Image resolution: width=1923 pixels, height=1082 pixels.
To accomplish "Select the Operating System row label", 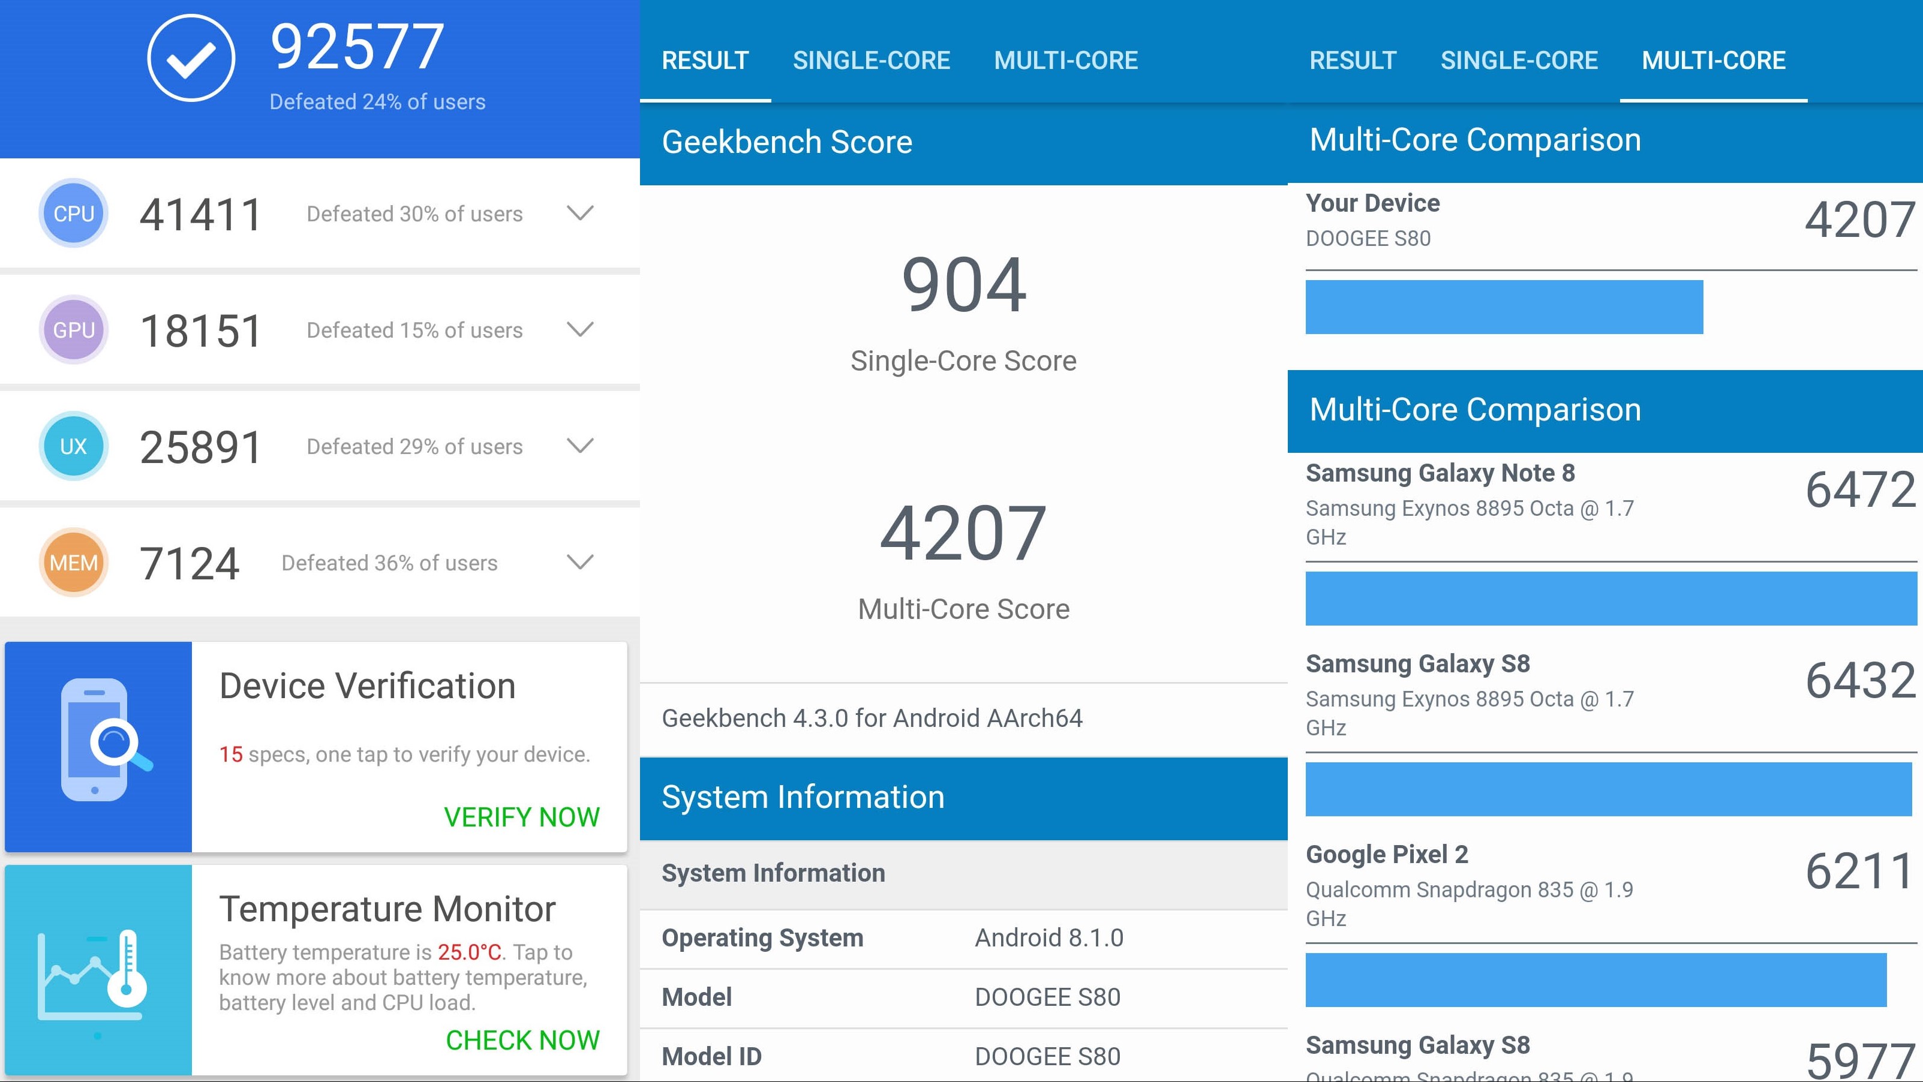I will pyautogui.click(x=762, y=938).
